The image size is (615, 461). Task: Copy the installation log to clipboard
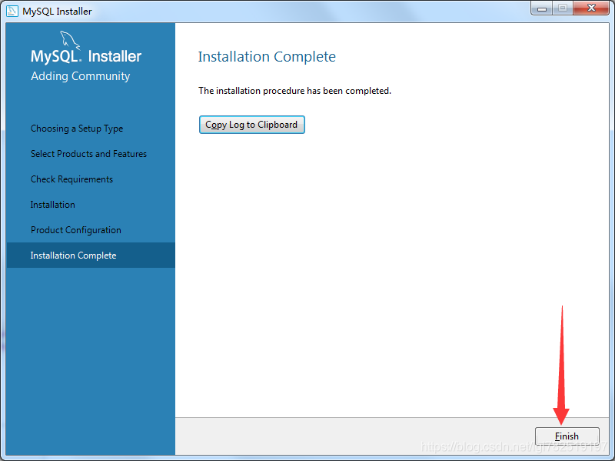tap(252, 125)
